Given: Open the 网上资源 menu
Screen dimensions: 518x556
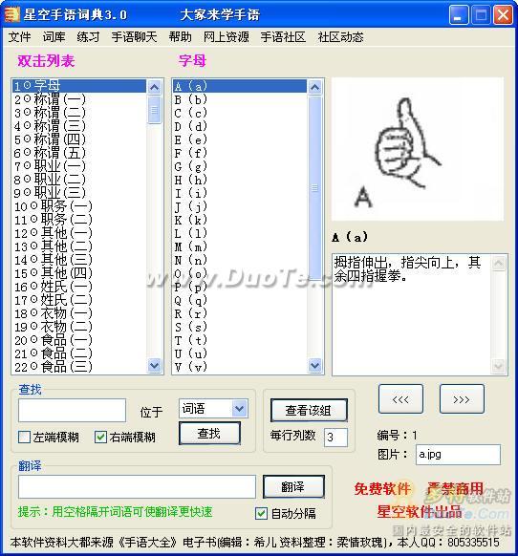Looking at the screenshot, I should tap(226, 37).
